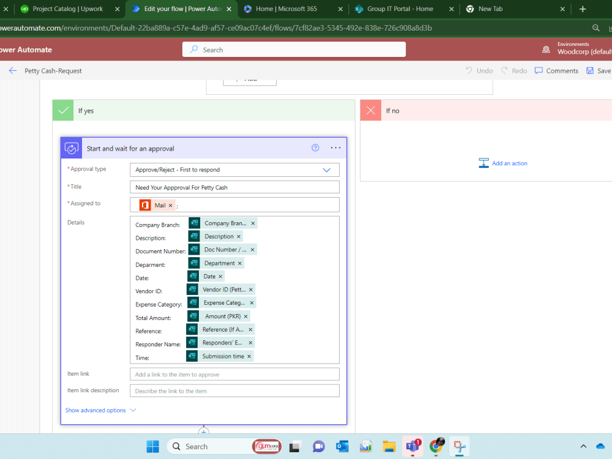Viewport: 612px width, 459px height.
Task: Click the Assigned to field
Action: click(234, 205)
